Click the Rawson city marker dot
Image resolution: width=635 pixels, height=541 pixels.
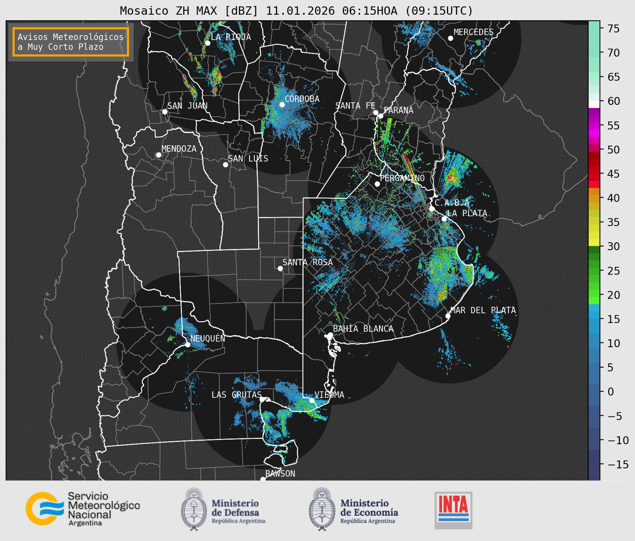tap(263, 479)
